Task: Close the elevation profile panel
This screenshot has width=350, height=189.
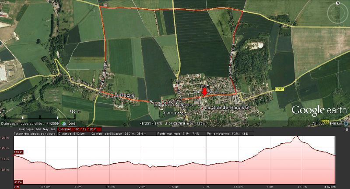Action: pyautogui.click(x=347, y=129)
